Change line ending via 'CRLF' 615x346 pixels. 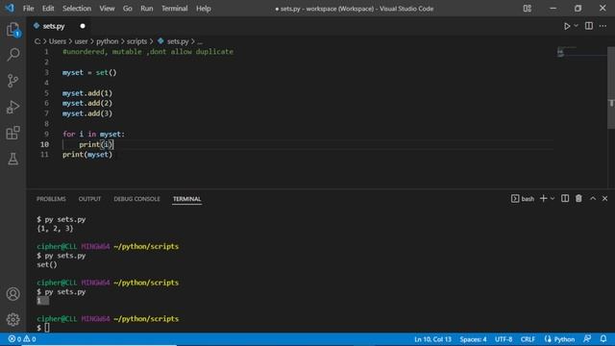528,339
